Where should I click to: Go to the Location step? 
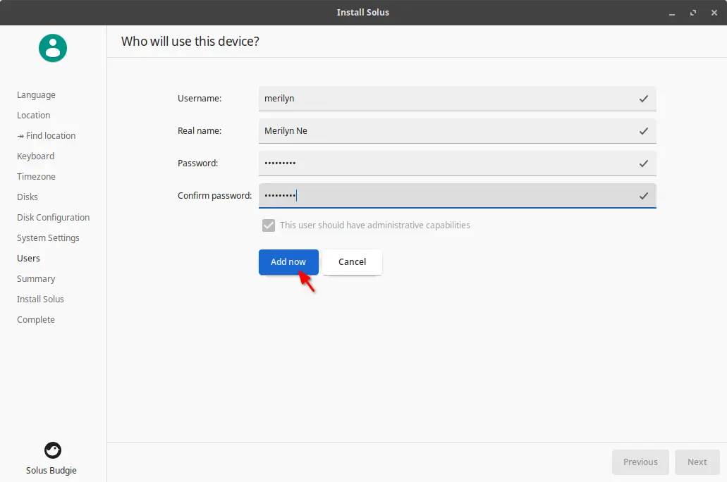(33, 116)
